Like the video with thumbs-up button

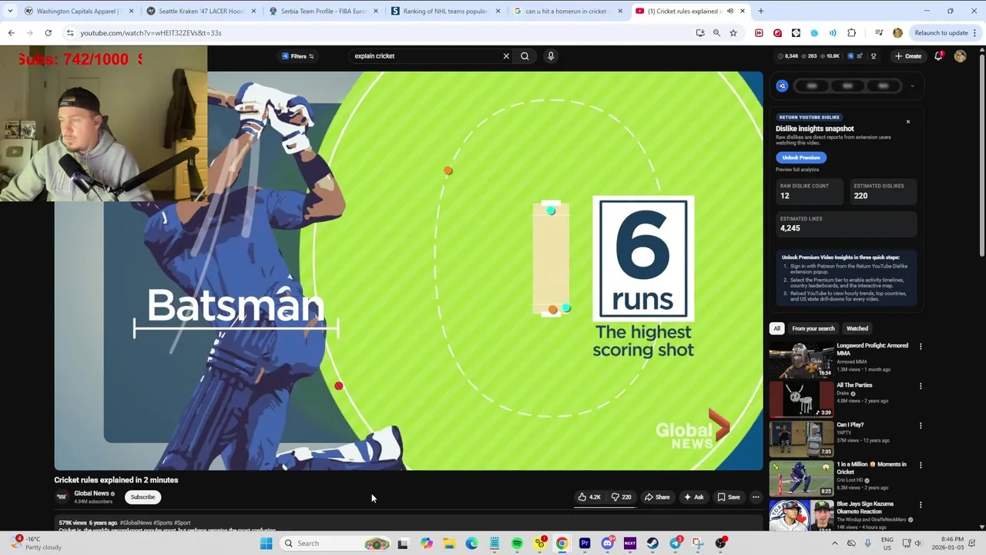pos(589,497)
